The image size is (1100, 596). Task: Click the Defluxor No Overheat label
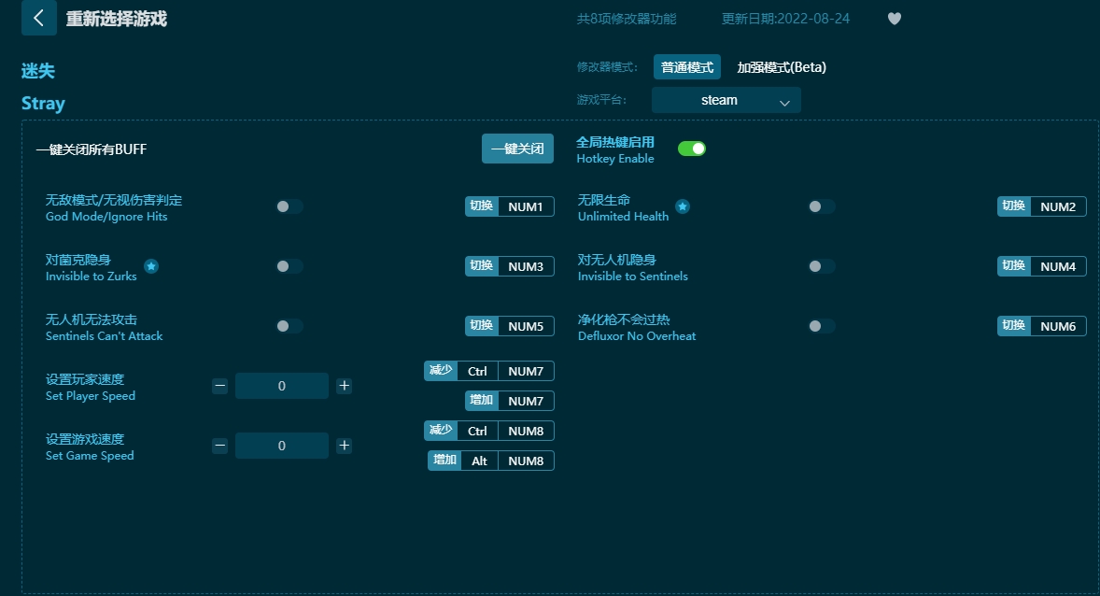click(637, 336)
